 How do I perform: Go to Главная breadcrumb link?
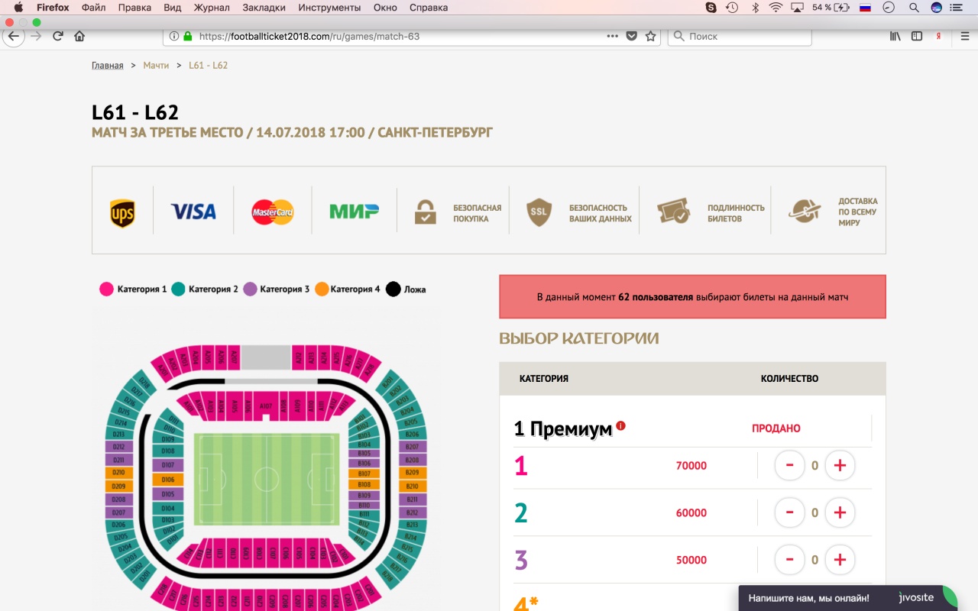[x=107, y=66]
